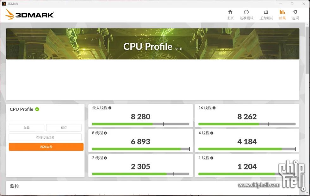Click the info icon next to 1 线程
The width and height of the screenshot is (310, 196).
point(212,158)
